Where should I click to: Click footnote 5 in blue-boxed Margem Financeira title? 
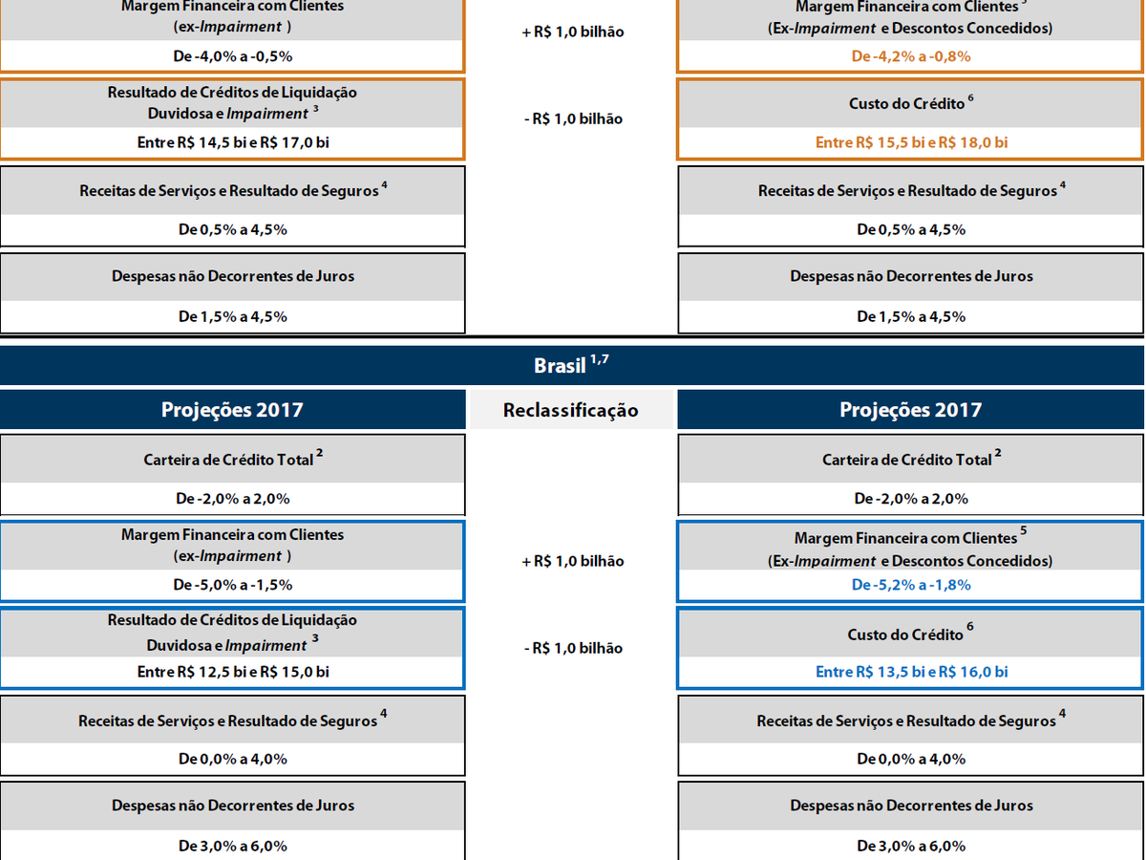[x=1024, y=530]
